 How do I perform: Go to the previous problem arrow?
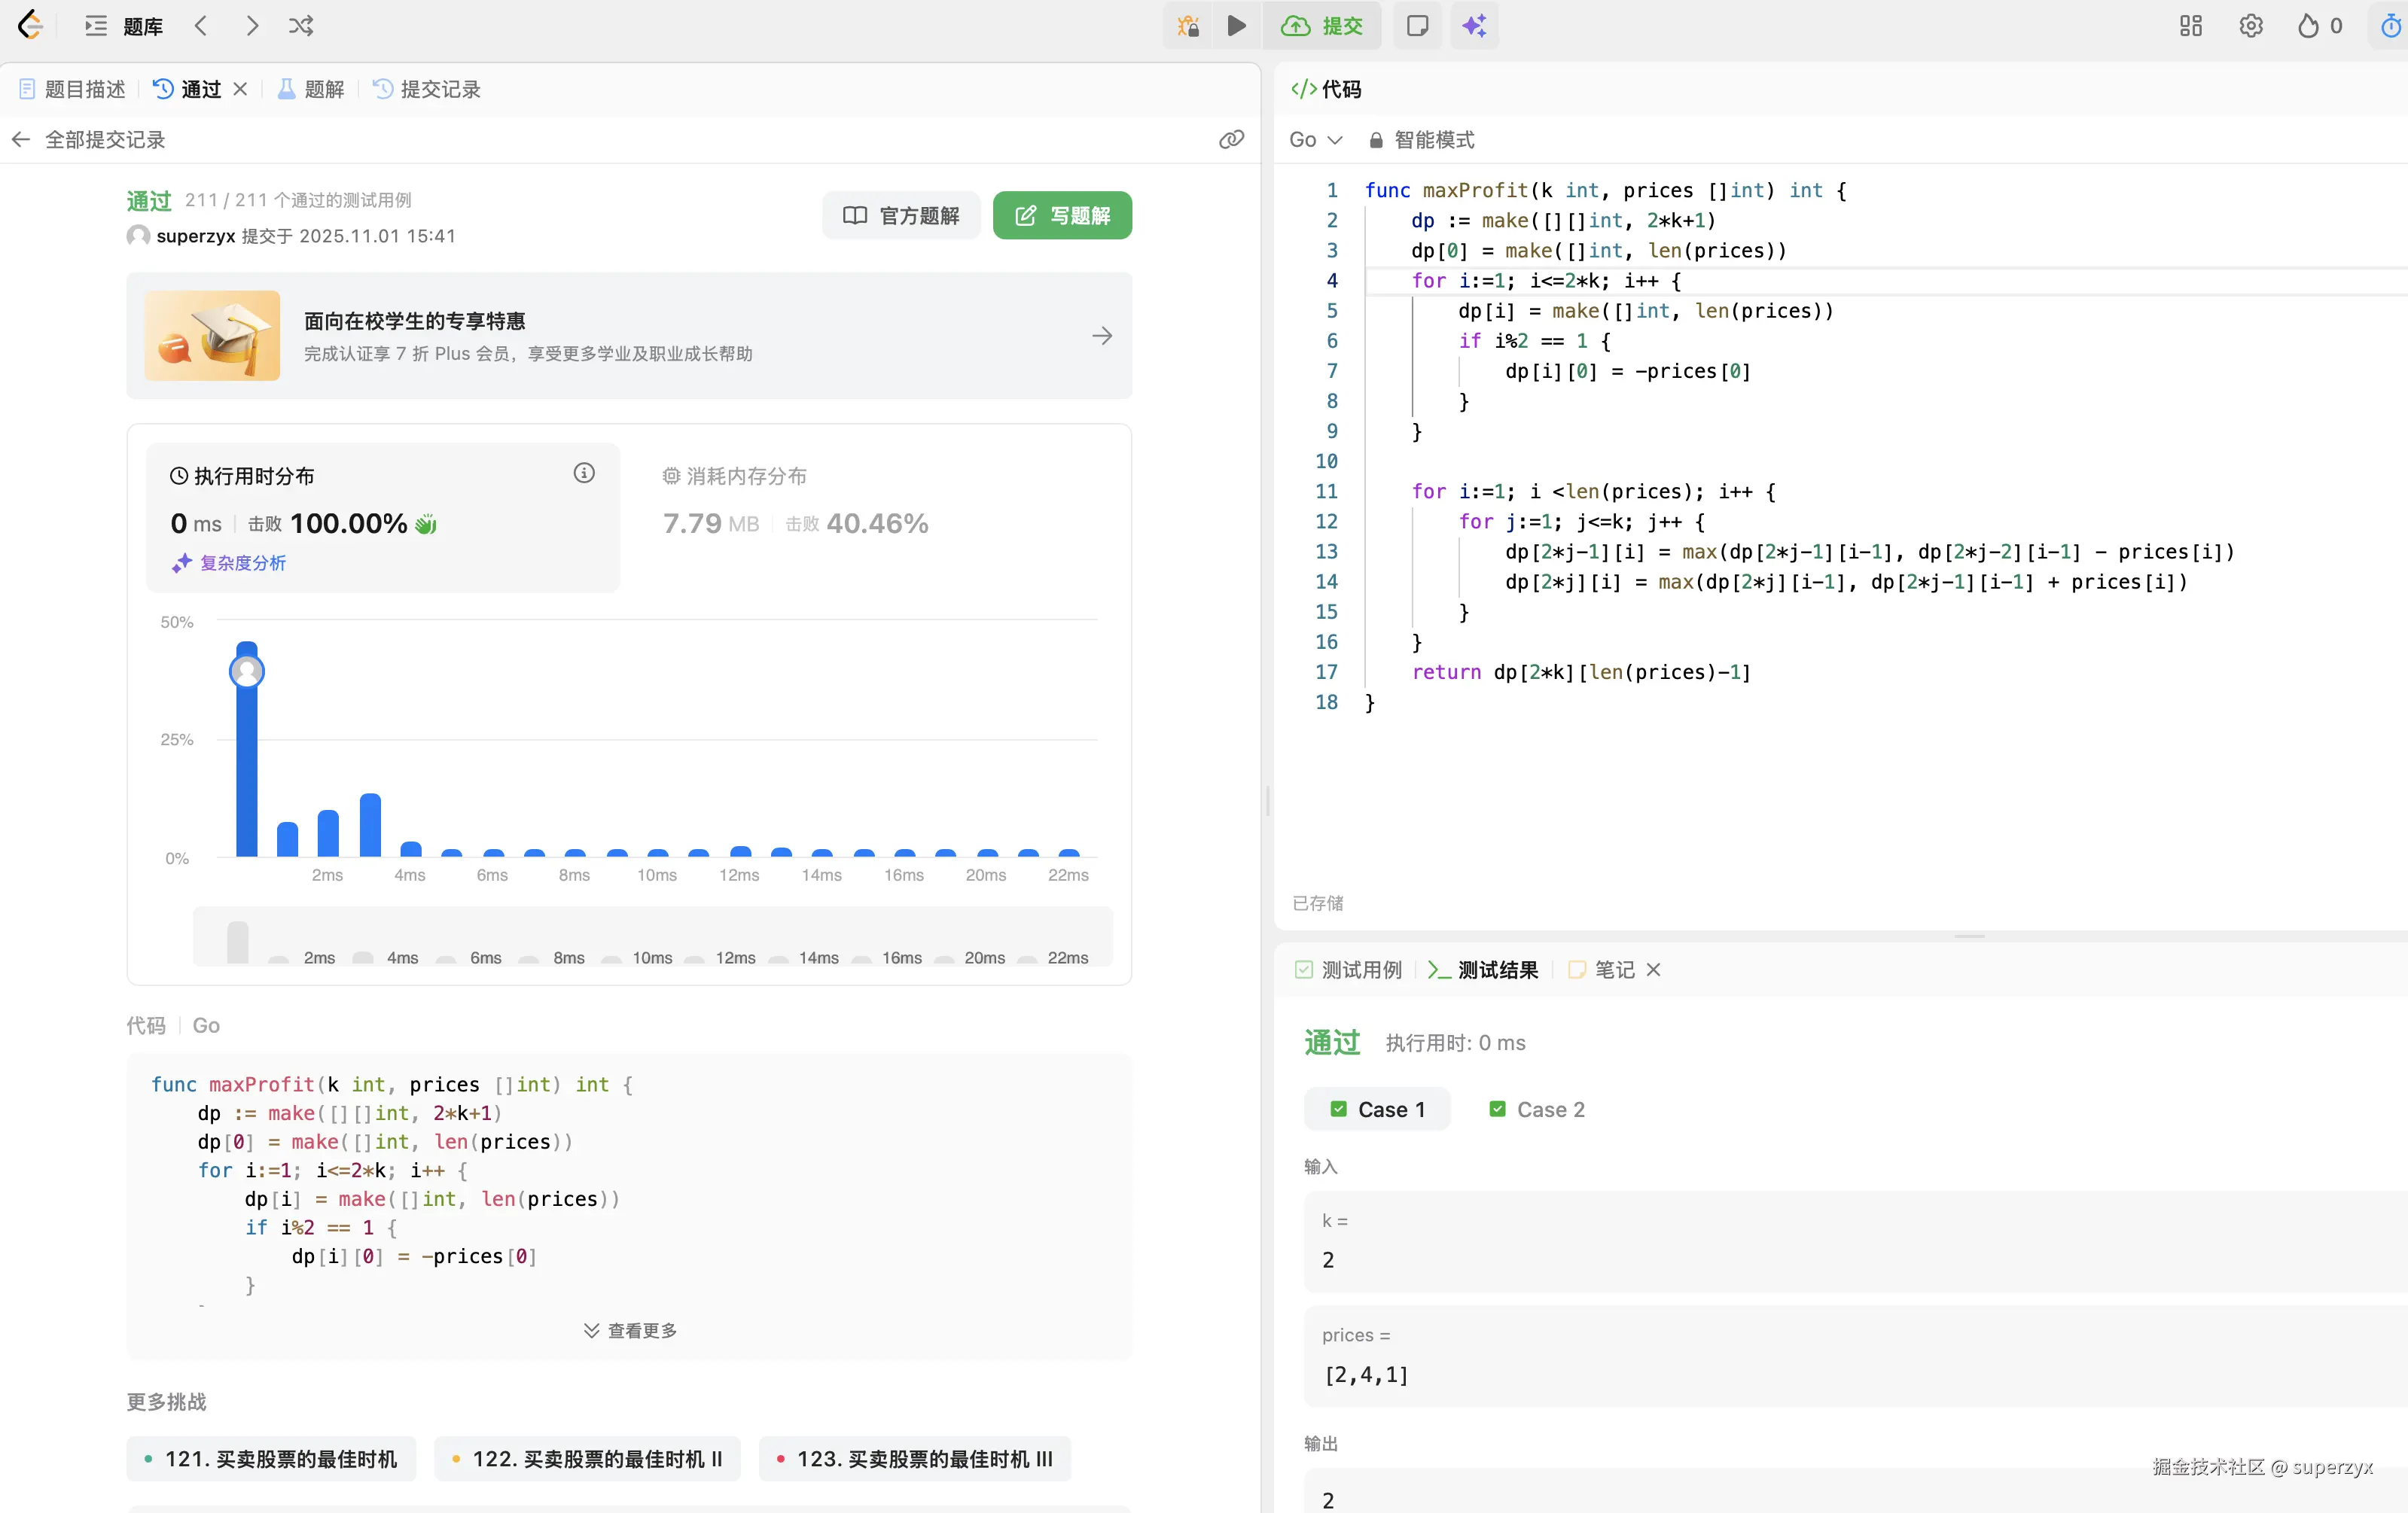201,26
